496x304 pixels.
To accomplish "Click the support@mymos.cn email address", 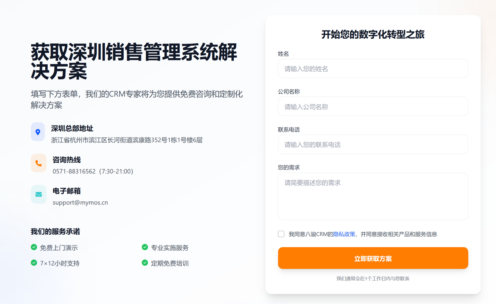I will coord(80,203).
